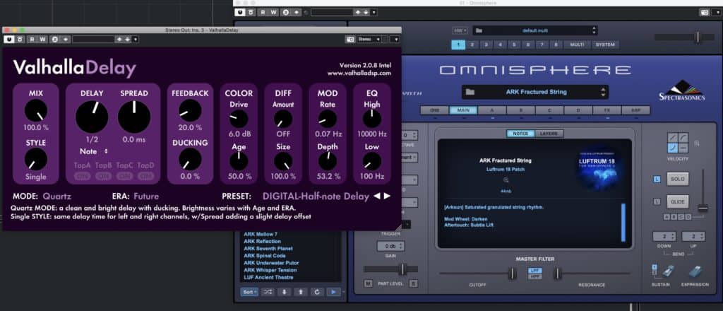The height and width of the screenshot is (311, 723).
Task: Open the Quartz MODE selector
Action: [x=57, y=196]
